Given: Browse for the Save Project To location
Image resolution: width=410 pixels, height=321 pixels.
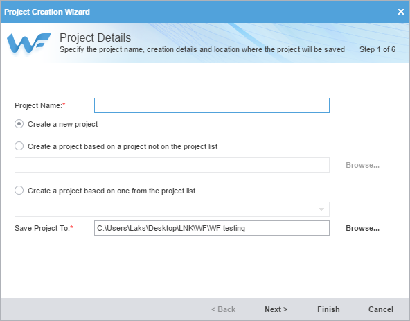Looking at the screenshot, I should 362,228.
